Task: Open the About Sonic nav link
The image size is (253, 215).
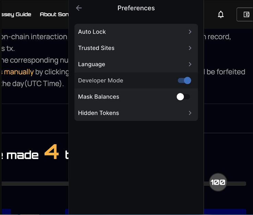Action: [54, 14]
